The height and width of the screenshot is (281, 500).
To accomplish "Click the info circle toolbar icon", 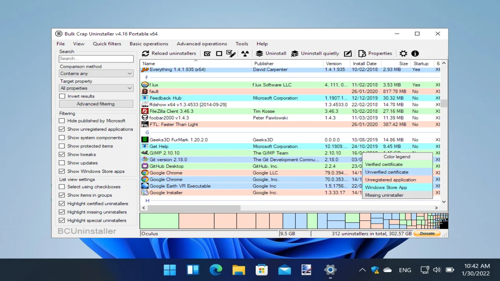I will tap(415, 53).
